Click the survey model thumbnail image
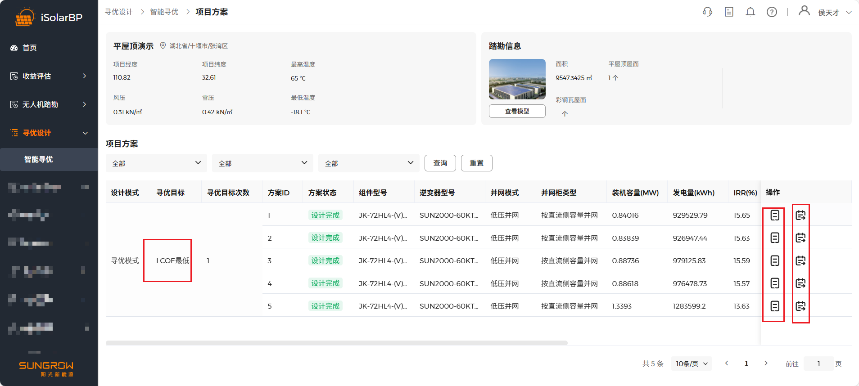This screenshot has width=859, height=386. [x=517, y=79]
